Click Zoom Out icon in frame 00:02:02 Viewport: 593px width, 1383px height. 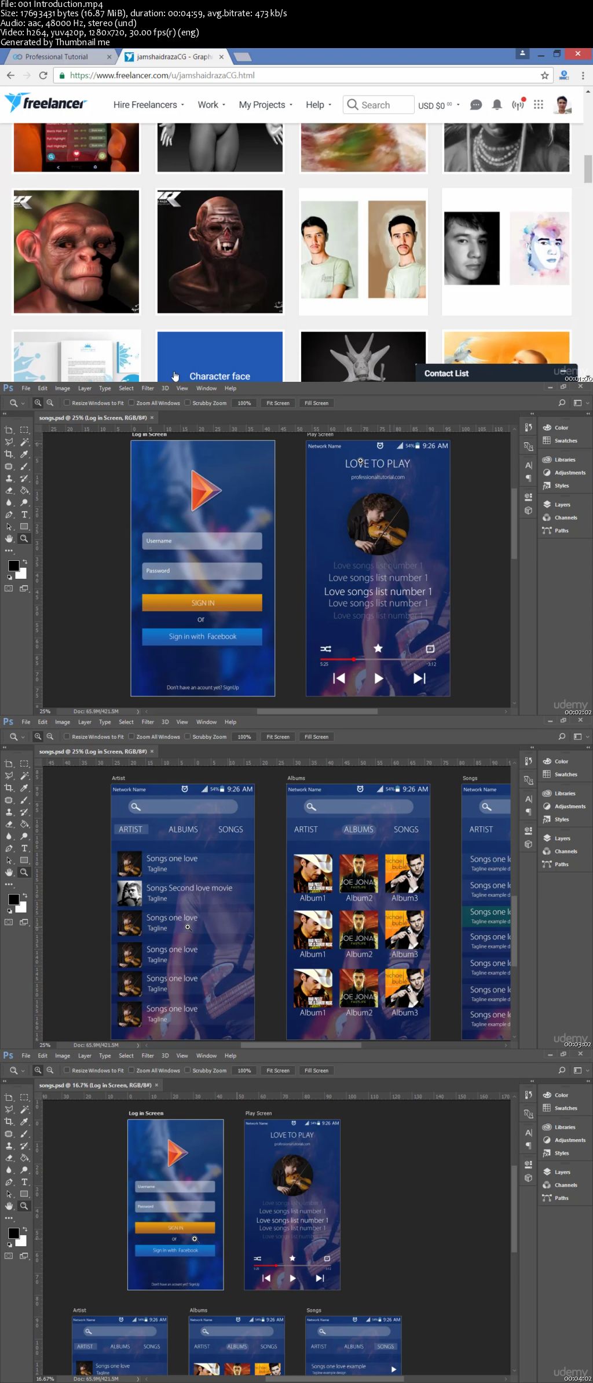click(50, 403)
